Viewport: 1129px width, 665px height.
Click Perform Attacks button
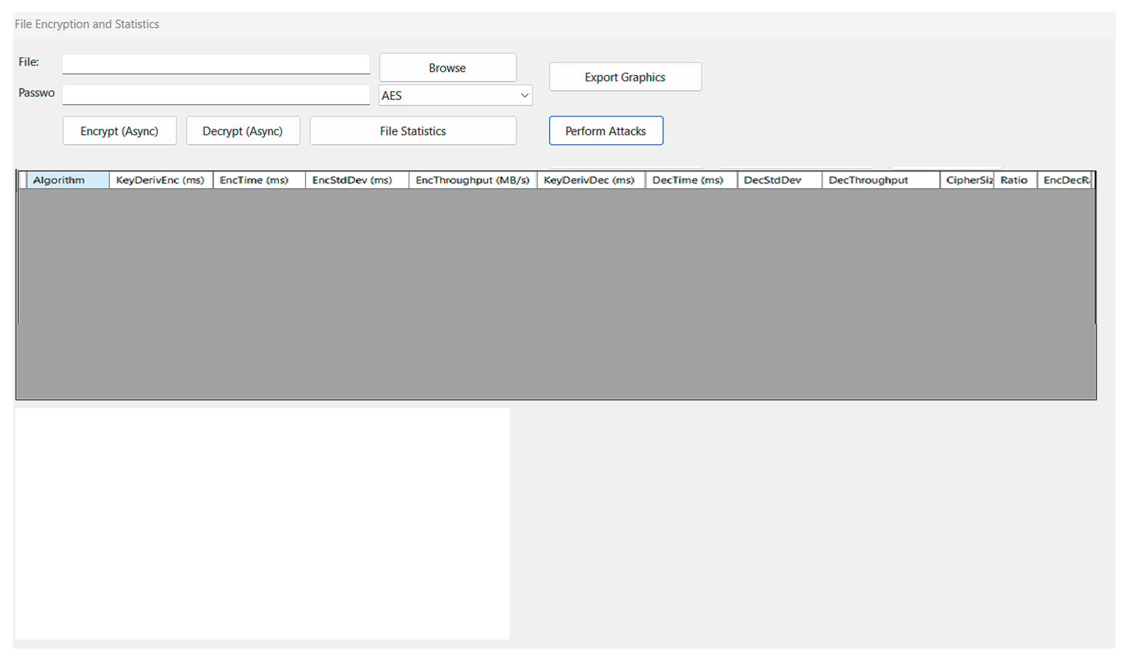point(605,131)
